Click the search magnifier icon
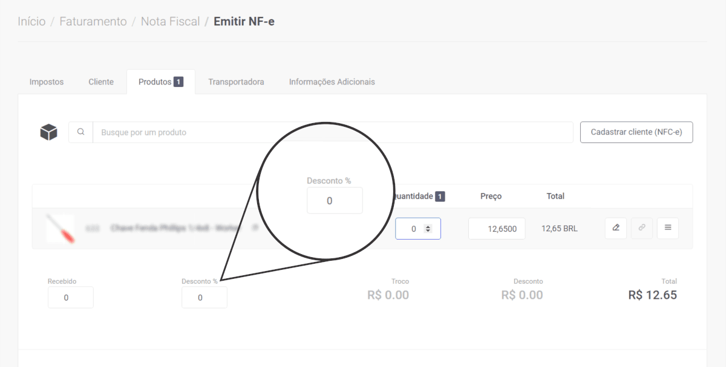This screenshot has width=726, height=367. pyautogui.click(x=80, y=132)
